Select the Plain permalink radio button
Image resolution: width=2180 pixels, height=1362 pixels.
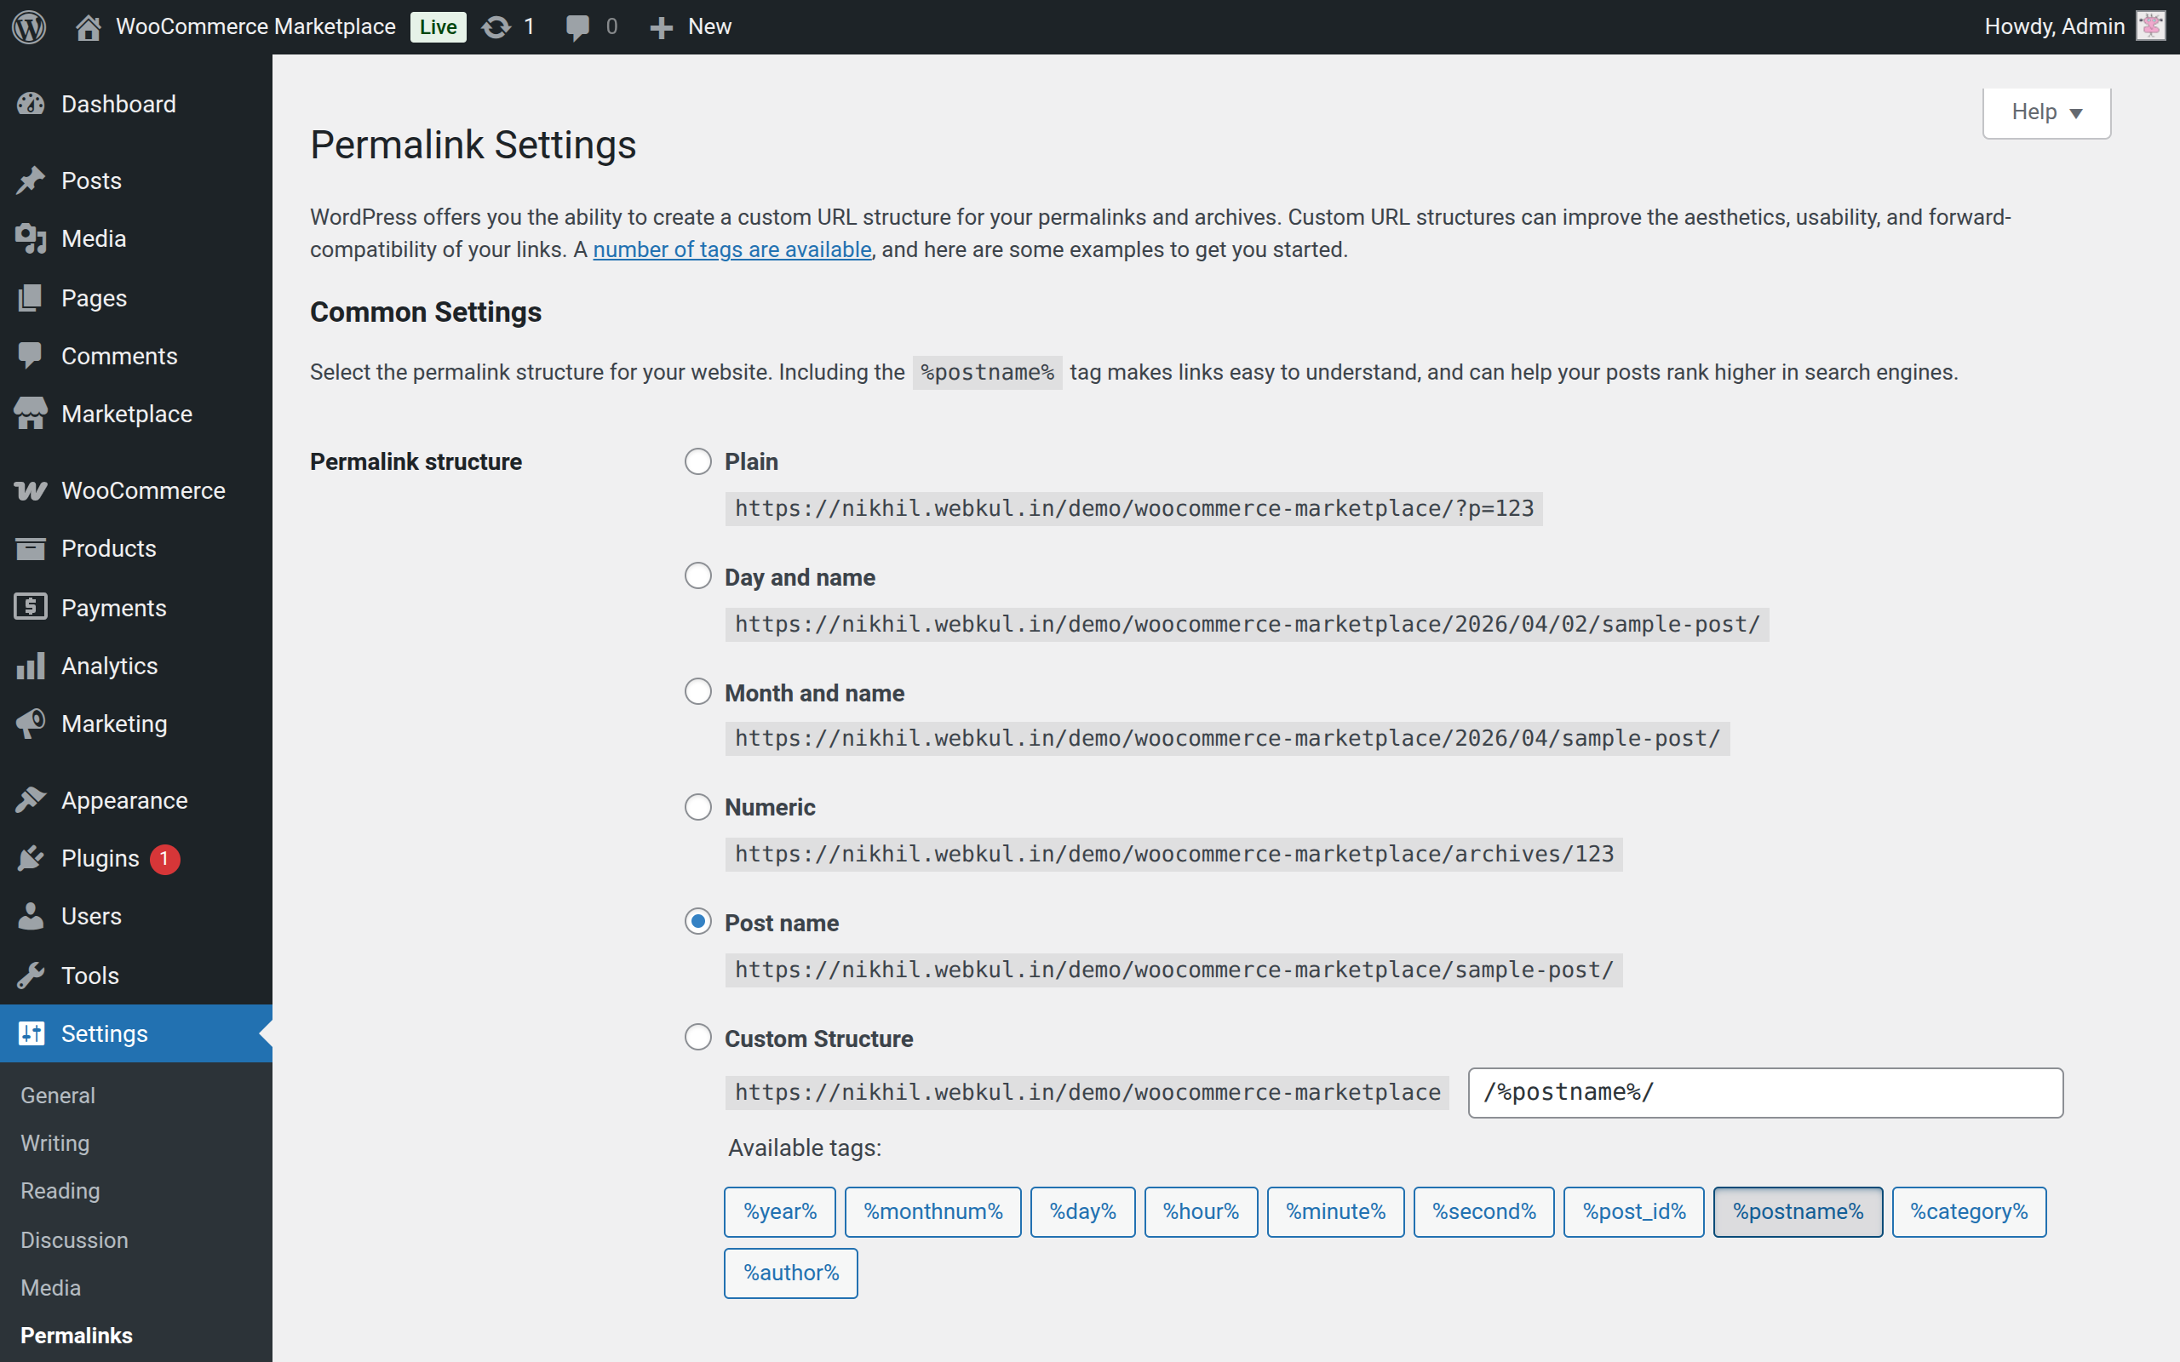click(698, 461)
